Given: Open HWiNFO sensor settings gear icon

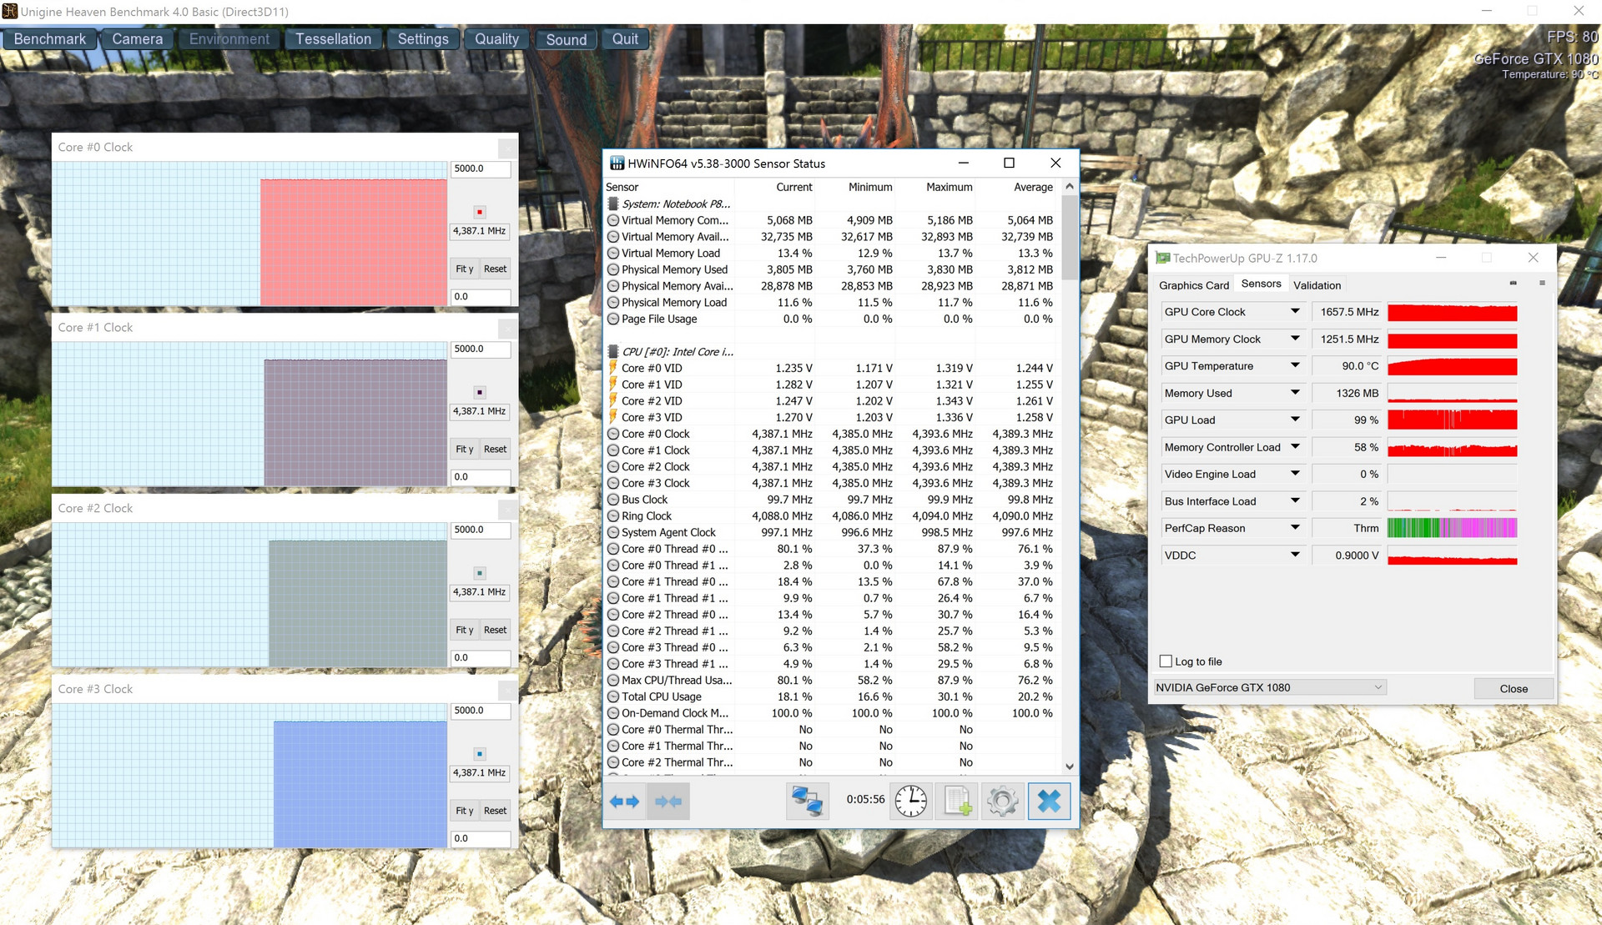Looking at the screenshot, I should pyautogui.click(x=1002, y=802).
